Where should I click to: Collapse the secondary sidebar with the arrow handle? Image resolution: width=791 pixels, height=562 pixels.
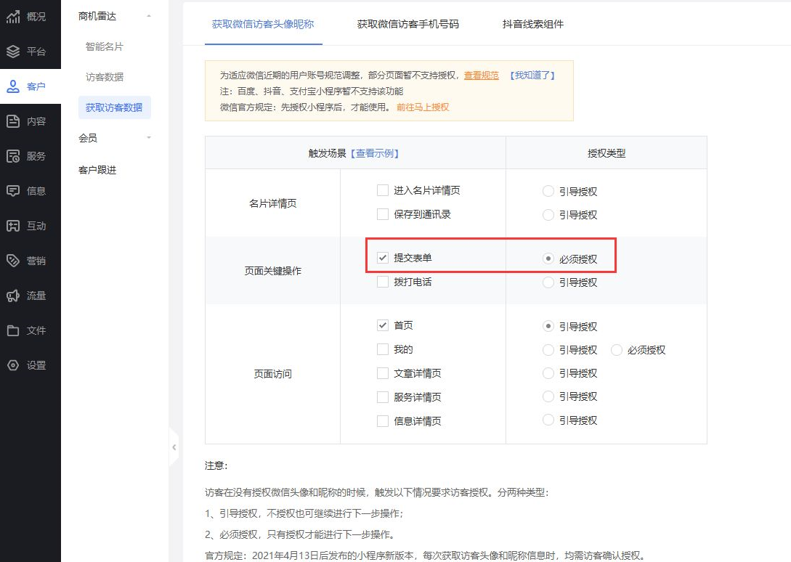174,447
